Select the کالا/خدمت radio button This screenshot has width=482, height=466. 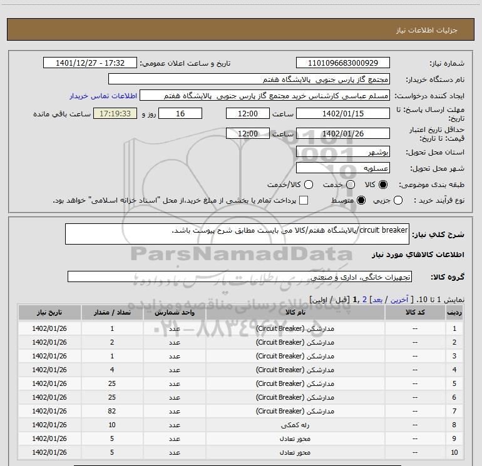tap(309, 185)
